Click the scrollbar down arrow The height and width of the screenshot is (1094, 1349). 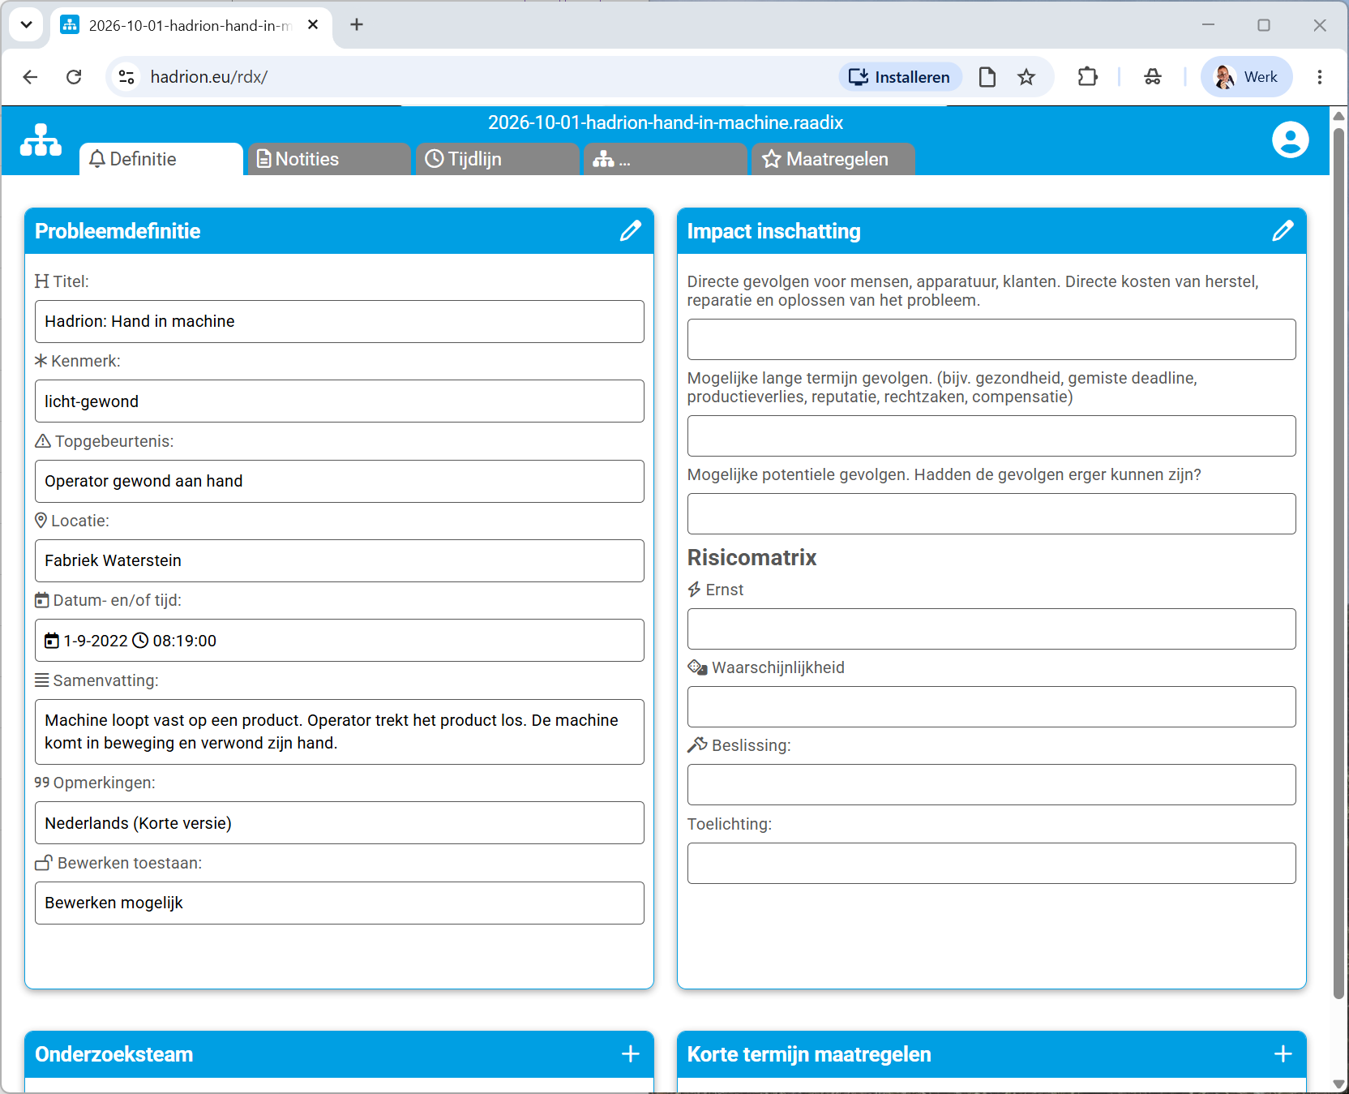[x=1339, y=1084]
